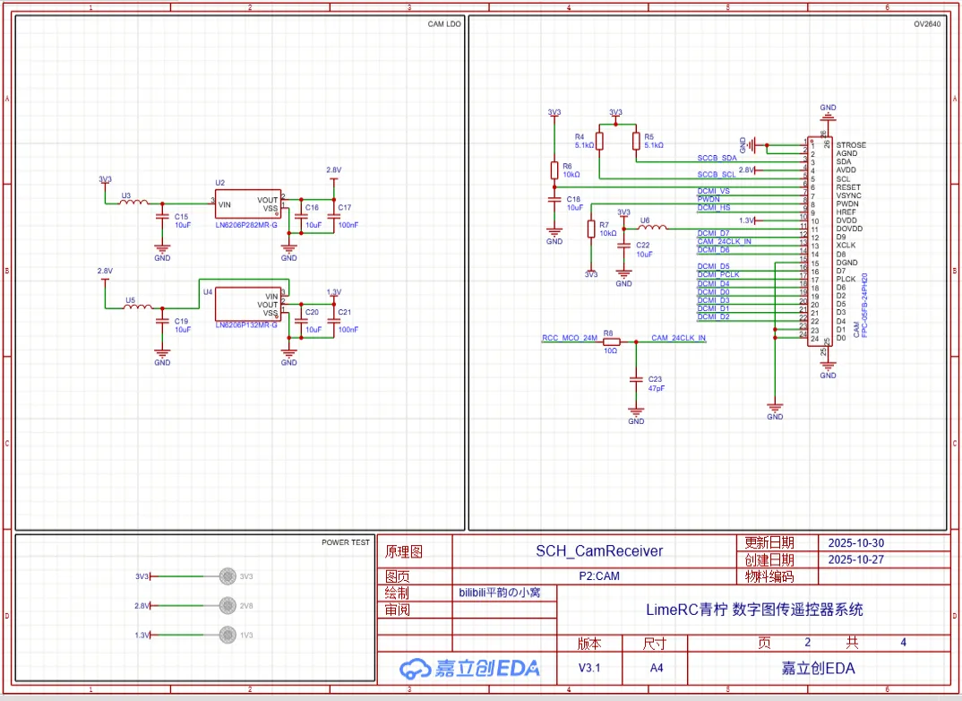Screen dimensions: 962x701
Task: Select the V3.1 version cell
Action: (588, 668)
